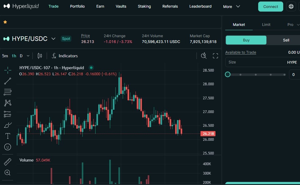Open the Fibonacci retracement tool

click(8, 92)
